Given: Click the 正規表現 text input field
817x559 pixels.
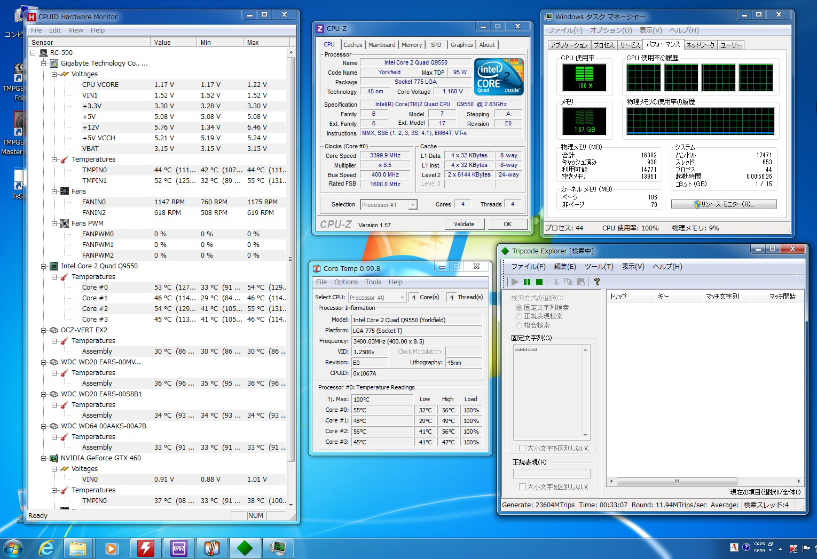Looking at the screenshot, I should coord(551,474).
